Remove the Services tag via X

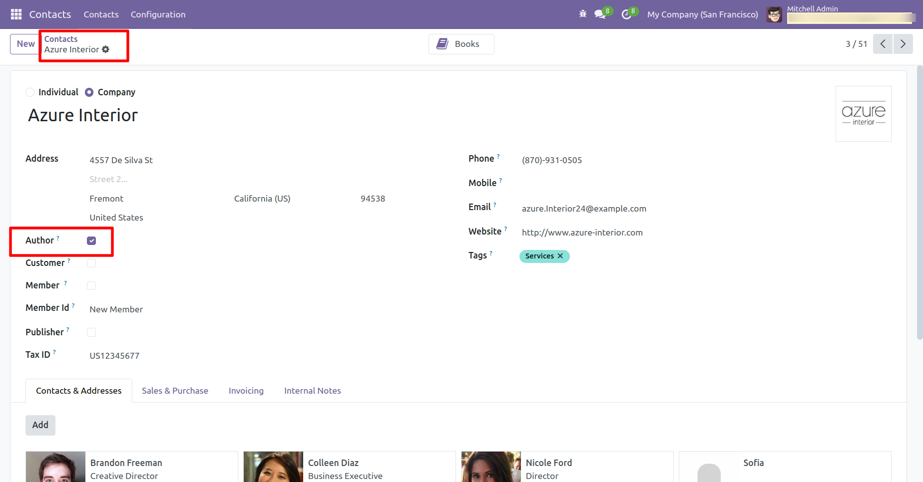pyautogui.click(x=560, y=256)
